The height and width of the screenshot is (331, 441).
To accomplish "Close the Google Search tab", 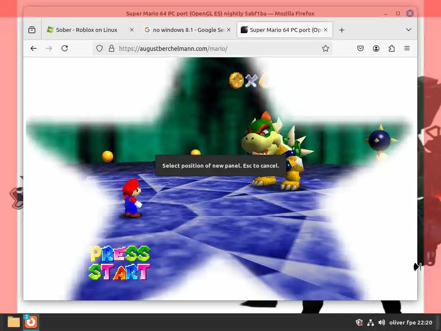I will [x=229, y=30].
